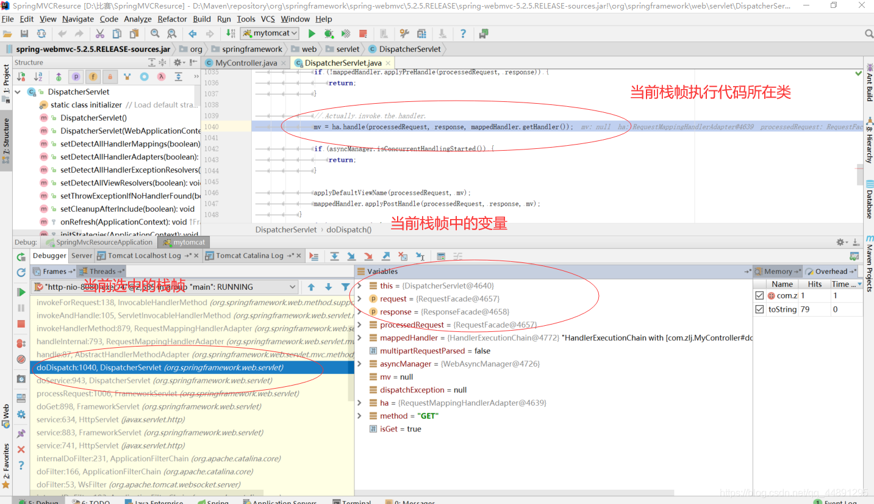Step over in the debugger toolbar
This screenshot has height=504, width=874.
click(x=334, y=256)
